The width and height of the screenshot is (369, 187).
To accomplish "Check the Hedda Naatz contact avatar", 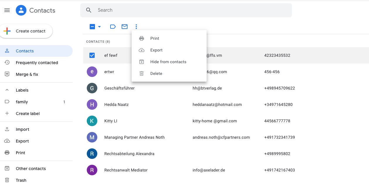I will tap(92, 104).
